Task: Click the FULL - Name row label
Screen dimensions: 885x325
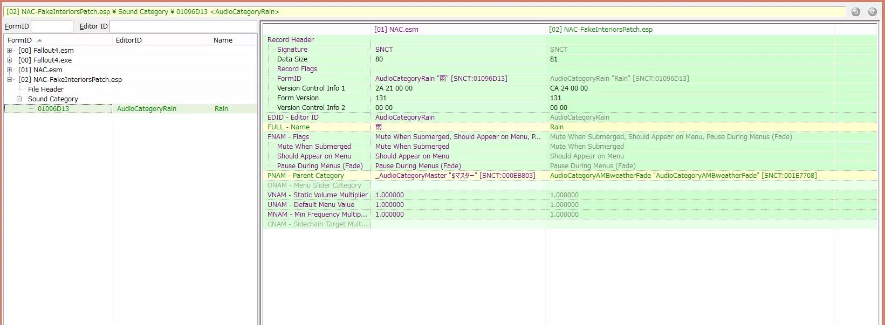Action: (x=289, y=127)
